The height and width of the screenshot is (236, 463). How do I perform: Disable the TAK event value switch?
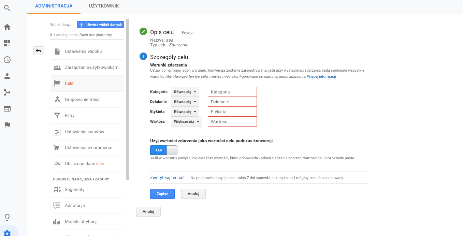click(163, 150)
